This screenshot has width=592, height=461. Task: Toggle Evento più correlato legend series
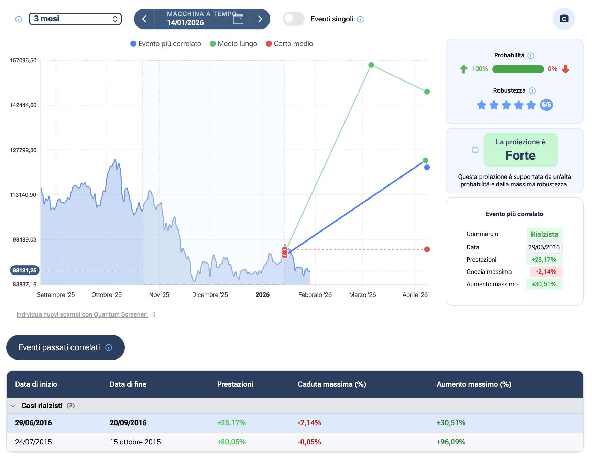pyautogui.click(x=166, y=44)
